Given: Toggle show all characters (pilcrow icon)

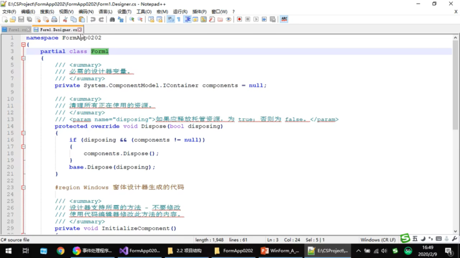Looking at the screenshot, I should (178, 19).
